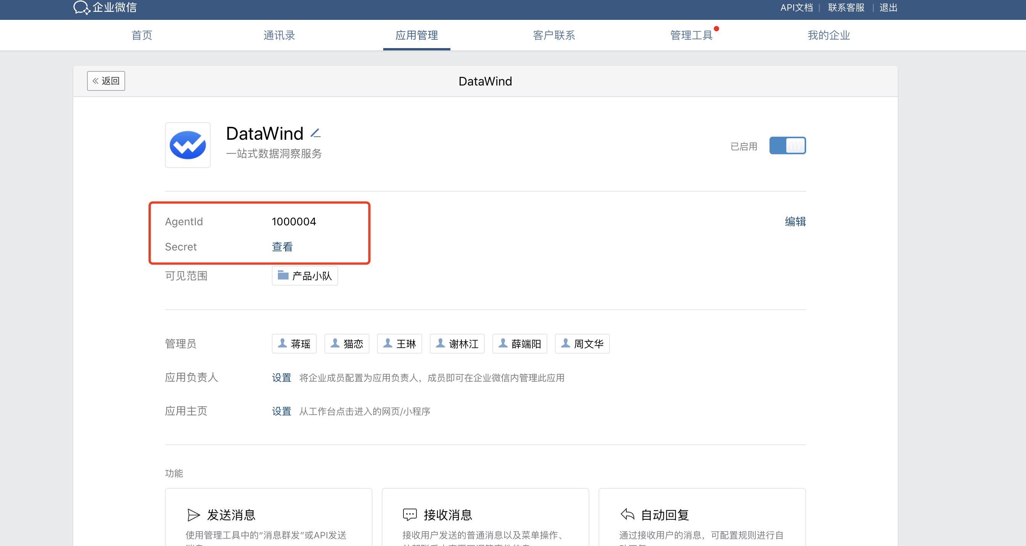Open the 自动回复 feature card title

[x=665, y=515]
